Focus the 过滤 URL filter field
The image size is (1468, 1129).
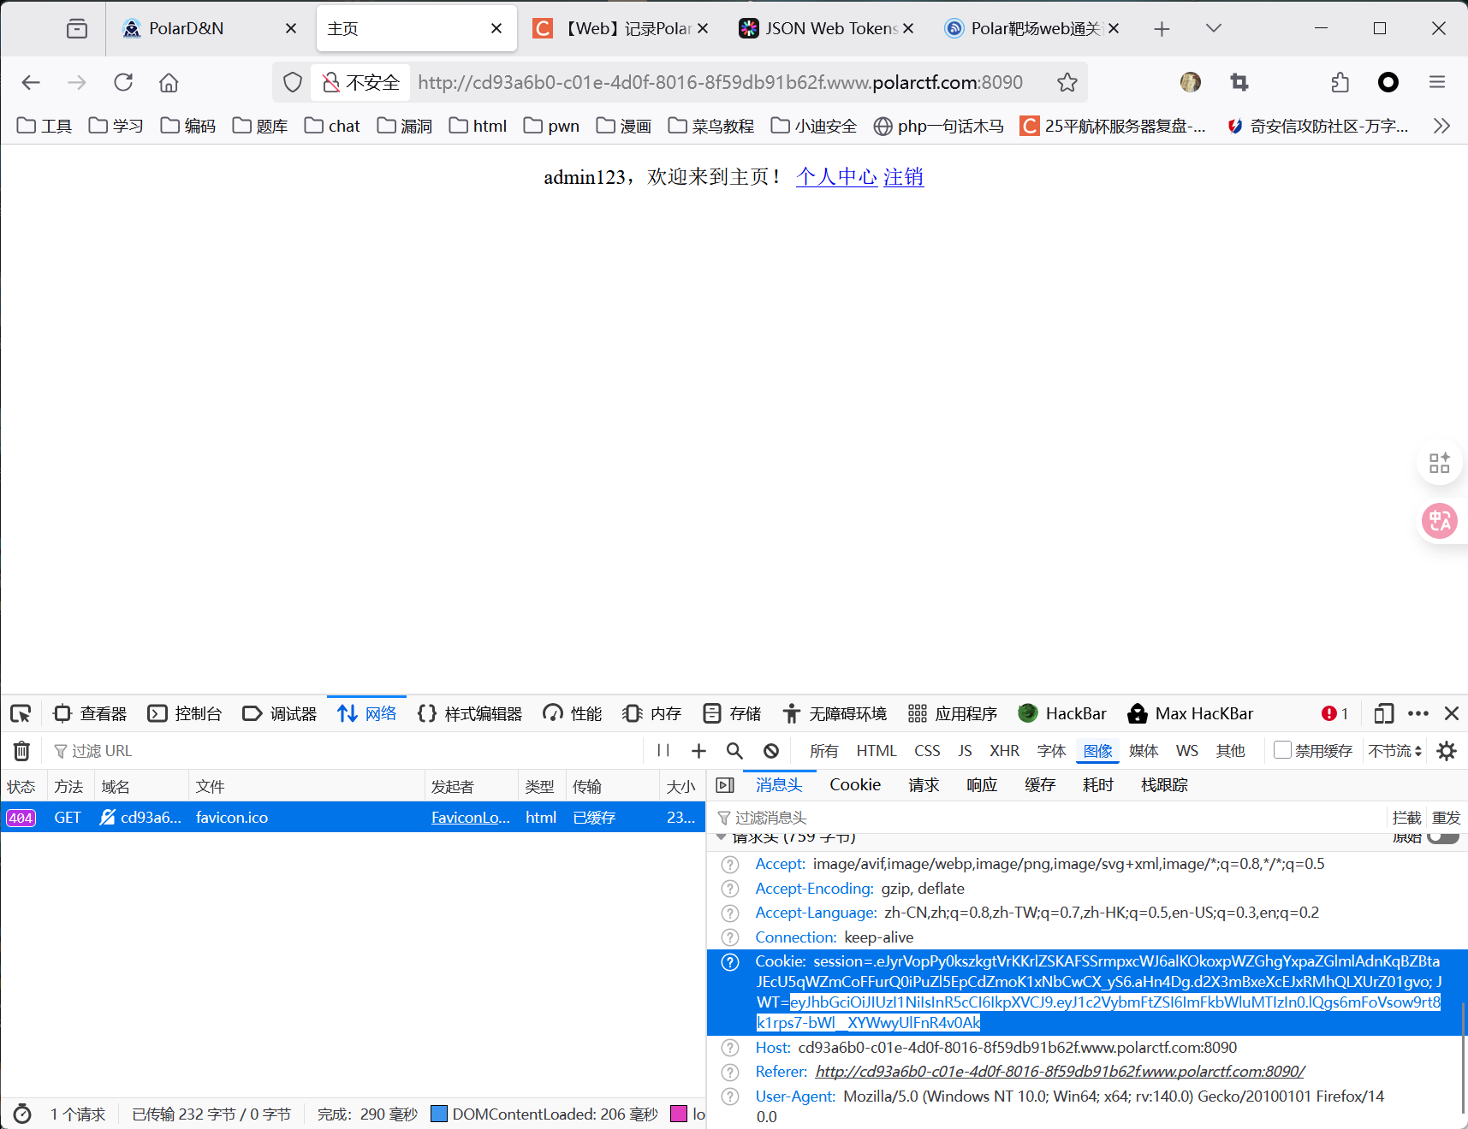pyautogui.click(x=347, y=751)
